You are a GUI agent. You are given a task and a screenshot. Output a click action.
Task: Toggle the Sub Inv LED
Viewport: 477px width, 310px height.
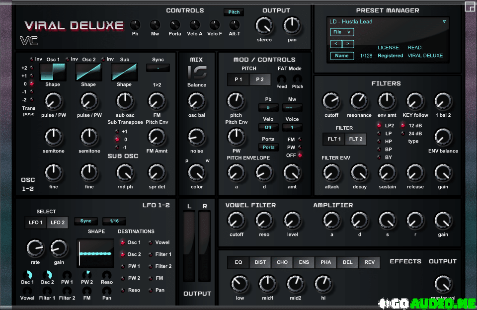(103, 59)
